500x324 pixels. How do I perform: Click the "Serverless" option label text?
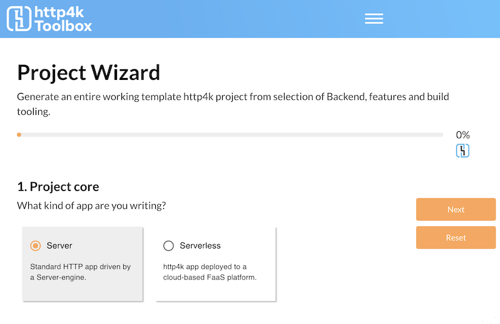click(x=200, y=246)
